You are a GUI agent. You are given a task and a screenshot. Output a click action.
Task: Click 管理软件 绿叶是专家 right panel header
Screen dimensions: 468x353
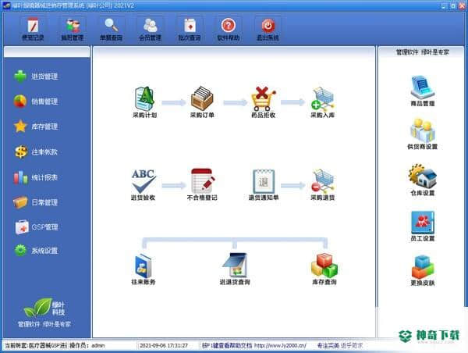point(422,52)
